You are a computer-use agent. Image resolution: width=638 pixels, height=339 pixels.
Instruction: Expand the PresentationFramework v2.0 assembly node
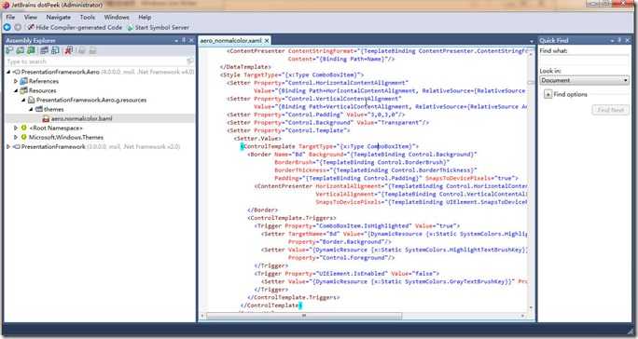pos(8,146)
